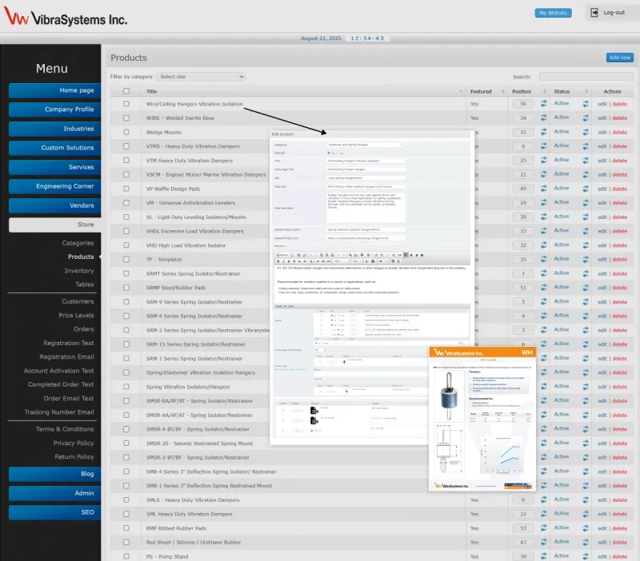Screen dimensions: 640x561
Task: Click delete link for Wire/Ceiling Hangers row
Action: coord(619,104)
